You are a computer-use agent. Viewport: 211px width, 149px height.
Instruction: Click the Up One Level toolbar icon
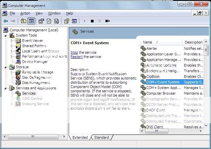click(23, 21)
